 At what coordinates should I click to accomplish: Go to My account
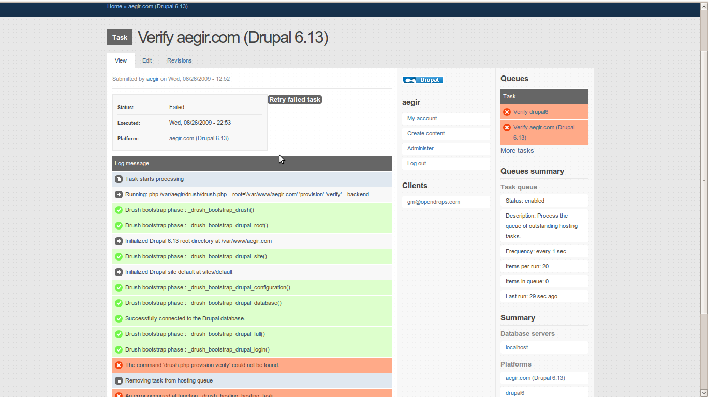422,118
